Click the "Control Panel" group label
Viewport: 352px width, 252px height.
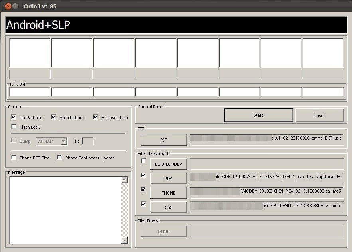(x=150, y=107)
